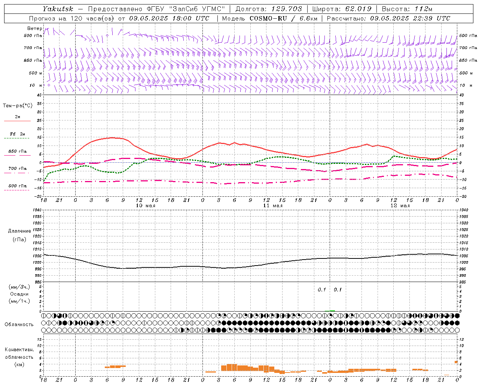Click the small green precipitation bar

[x=332, y=311]
